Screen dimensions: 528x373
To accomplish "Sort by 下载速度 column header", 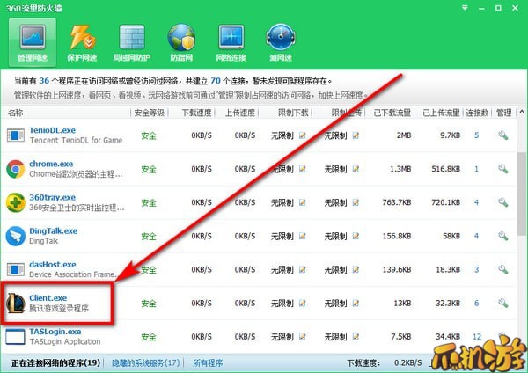I will coord(196,113).
